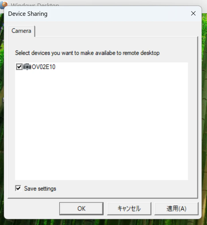207x225 pixels.
Task: Switch to the Camera tab
Action: 21,31
